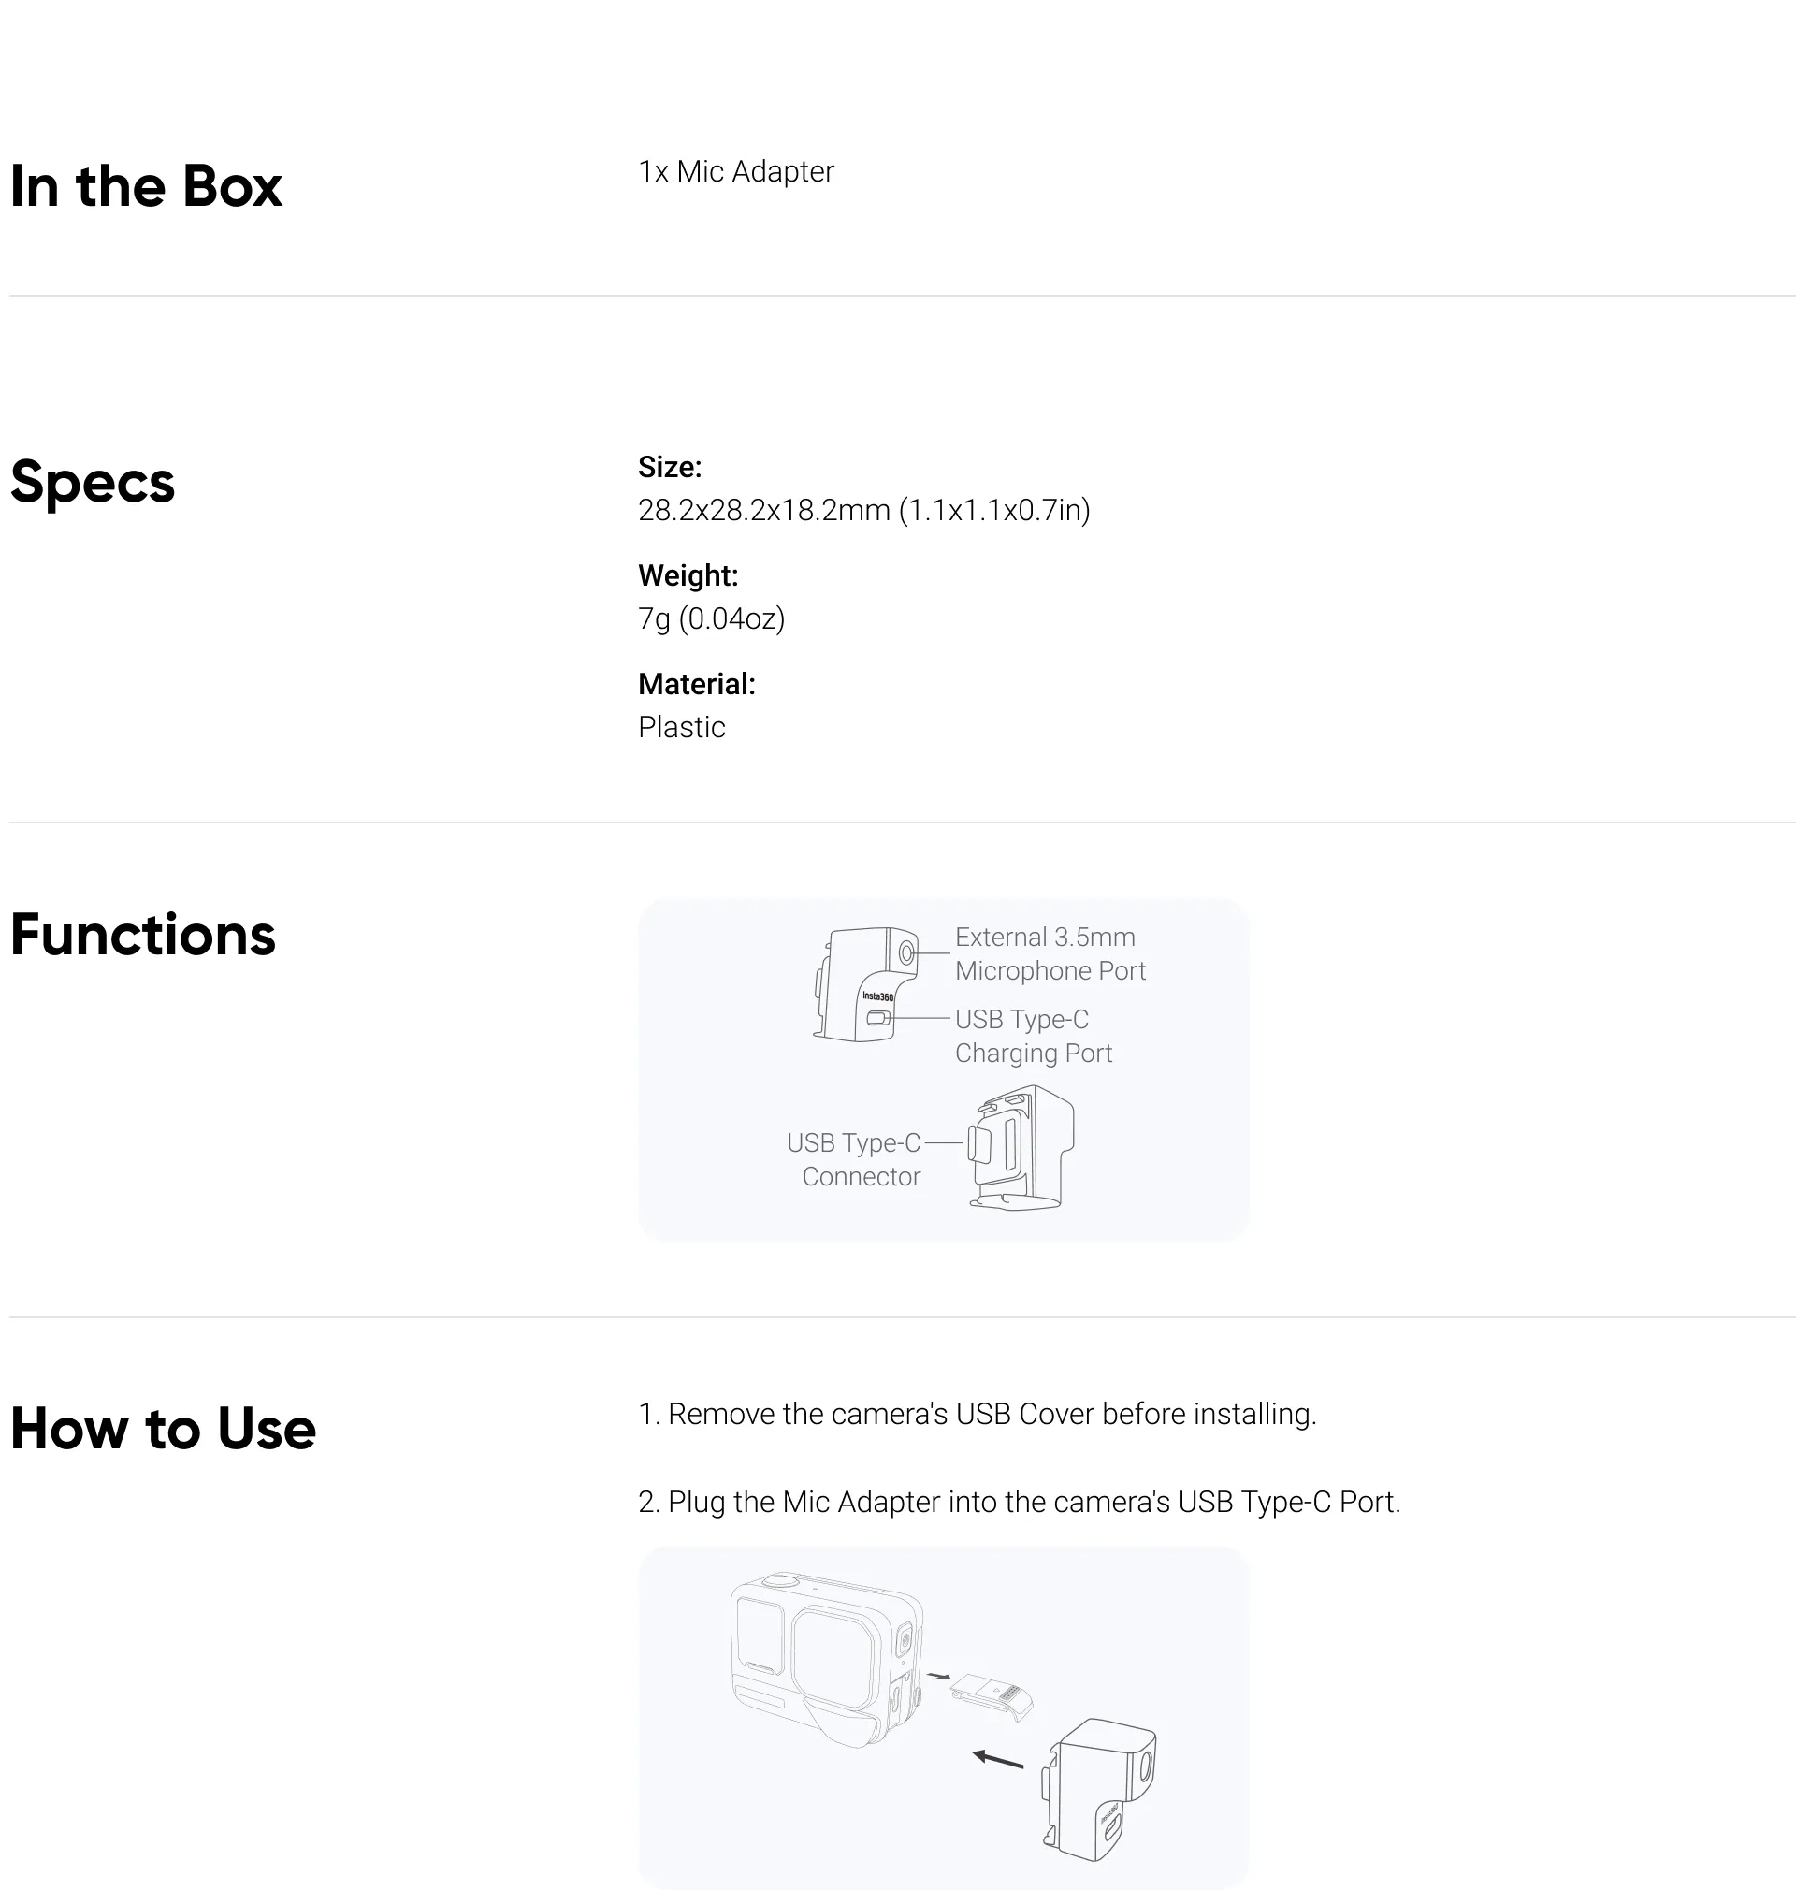This screenshot has width=1796, height=1890.
Task: Click the In the Box heading
Action: pyautogui.click(x=146, y=186)
